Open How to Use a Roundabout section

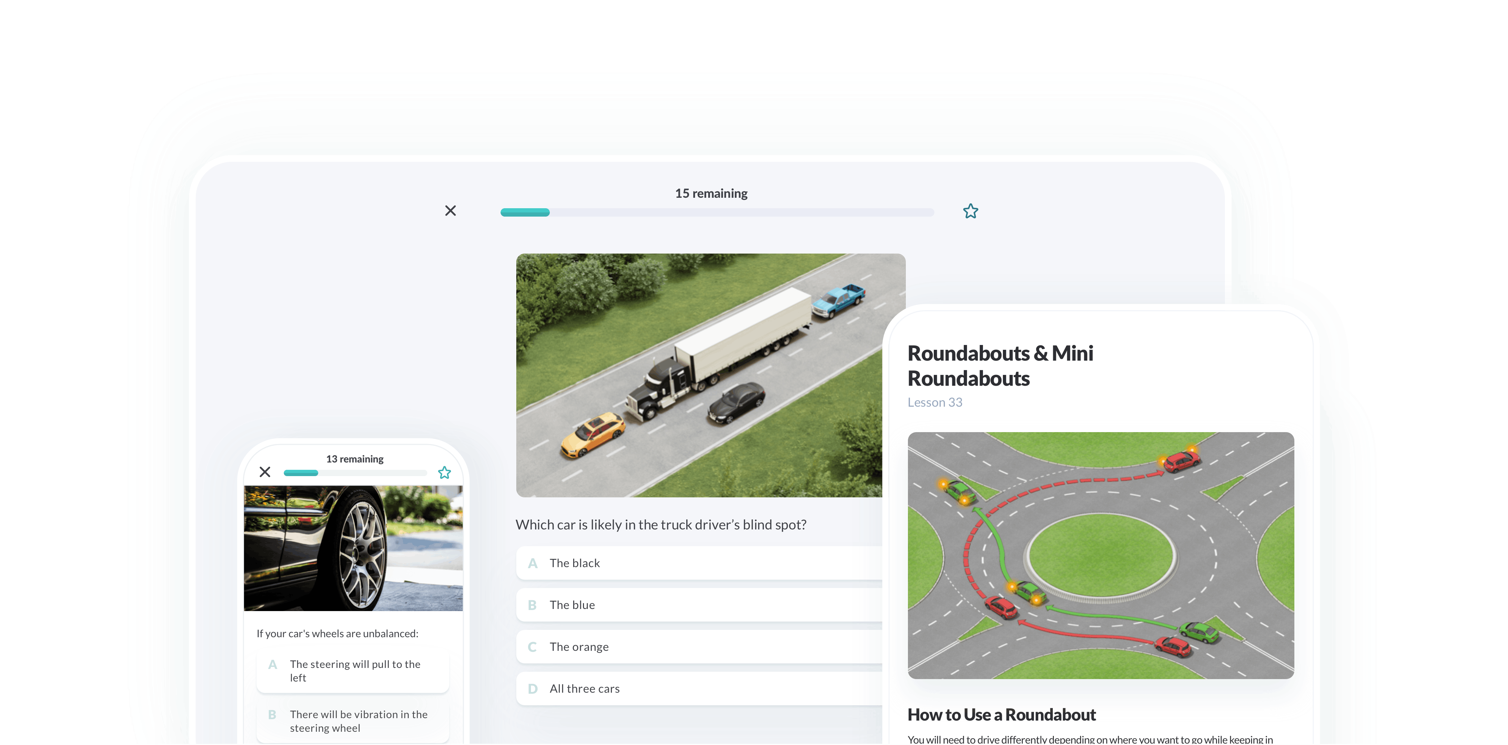(x=1001, y=715)
